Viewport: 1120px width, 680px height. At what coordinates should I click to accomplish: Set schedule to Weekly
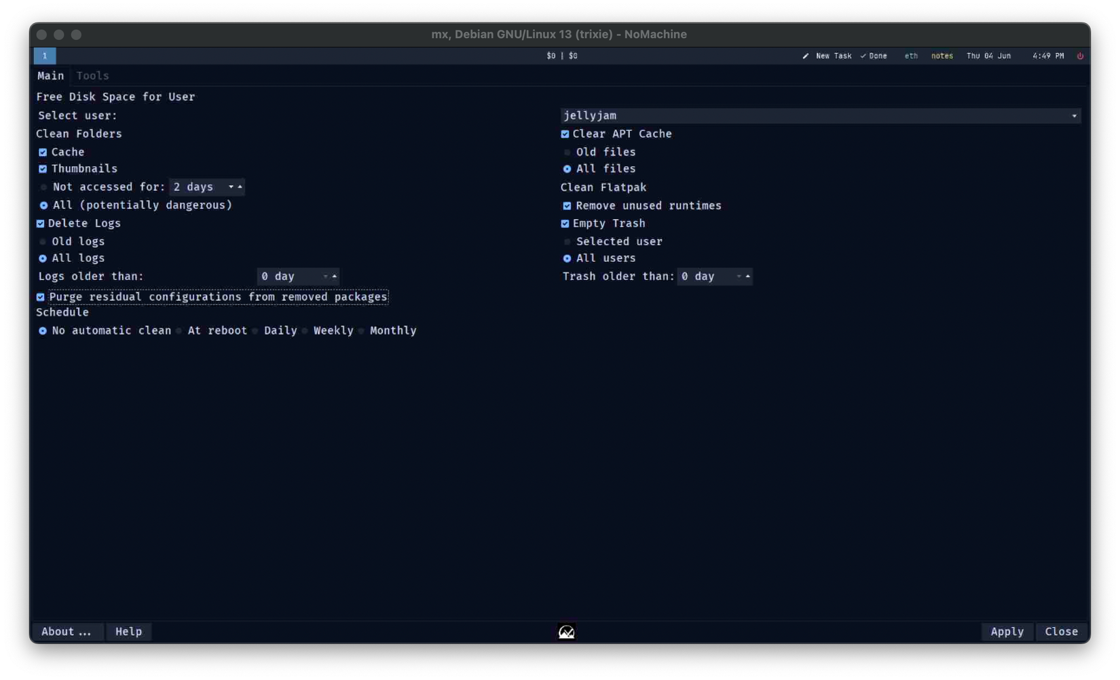tap(305, 330)
